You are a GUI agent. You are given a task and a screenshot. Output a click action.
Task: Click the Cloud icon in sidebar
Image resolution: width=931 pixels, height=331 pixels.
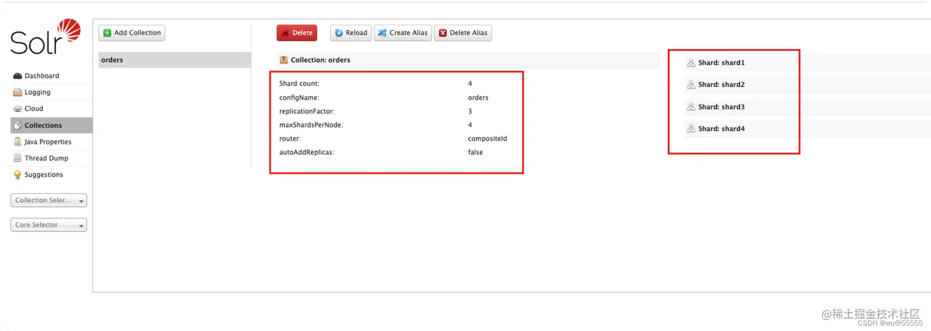[x=17, y=109]
